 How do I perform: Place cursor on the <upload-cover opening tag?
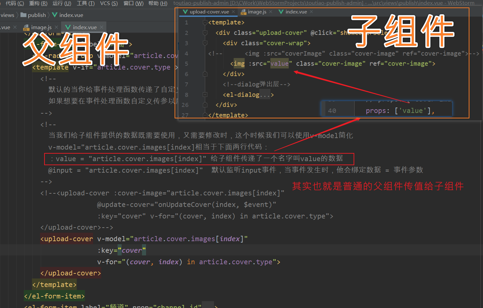[67, 239]
